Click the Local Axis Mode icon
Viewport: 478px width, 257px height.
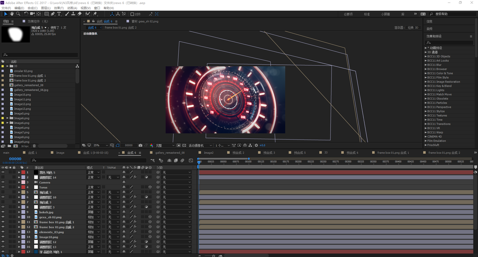pos(112,14)
